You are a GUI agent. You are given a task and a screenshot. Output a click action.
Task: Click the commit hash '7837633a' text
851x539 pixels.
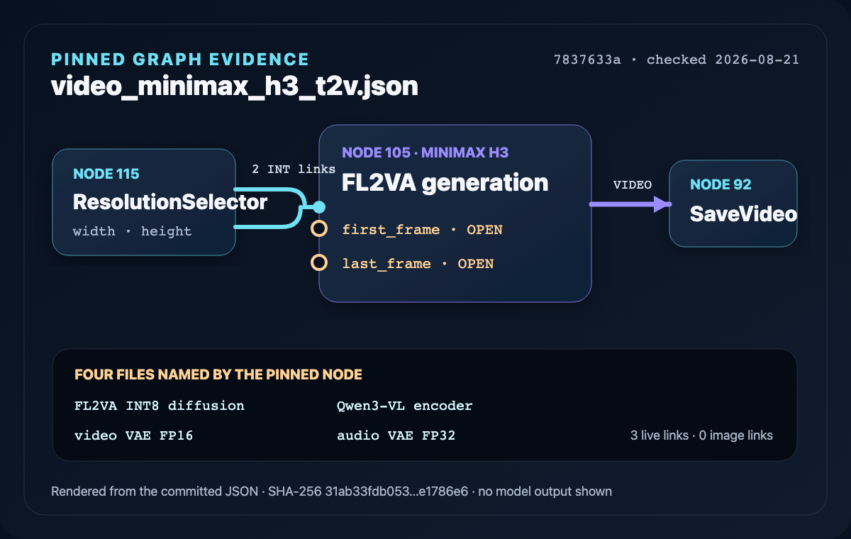(x=587, y=60)
